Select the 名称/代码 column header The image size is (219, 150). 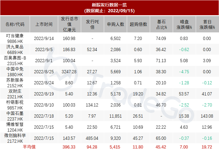pyautogui.click(x=15, y=24)
